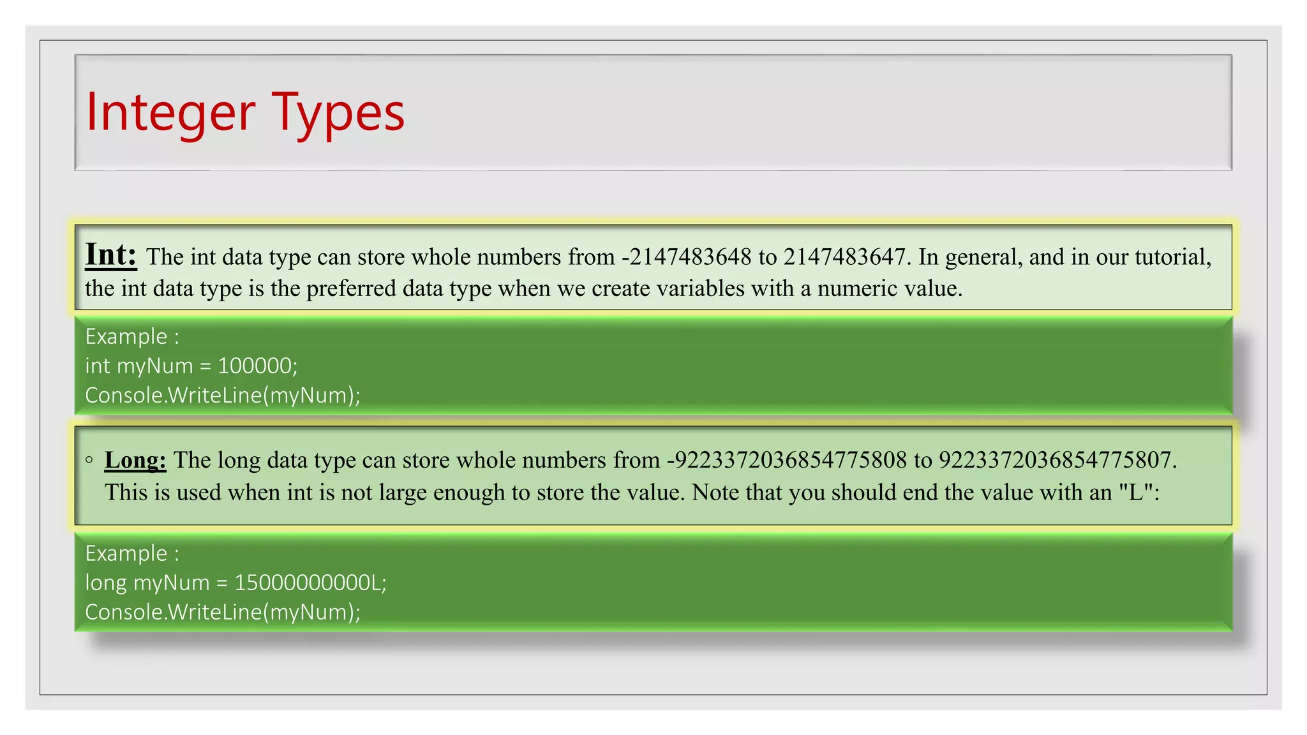Click Console.WriteLine(myNum); in the long example
This screenshot has width=1307, height=735.
pos(223,612)
